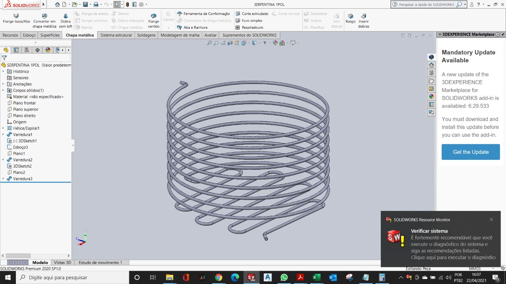Select the Flange varrido tool
This screenshot has width=506, height=284.
[153, 17]
